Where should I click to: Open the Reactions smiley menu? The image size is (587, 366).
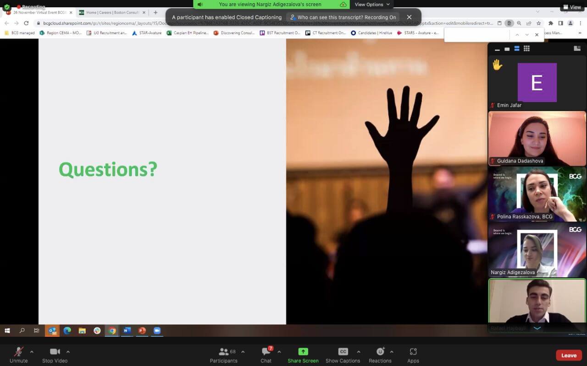coord(380,352)
